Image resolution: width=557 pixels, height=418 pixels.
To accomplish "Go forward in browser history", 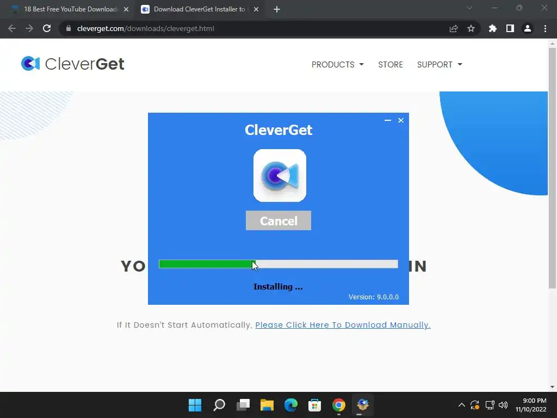I will 29,28.
